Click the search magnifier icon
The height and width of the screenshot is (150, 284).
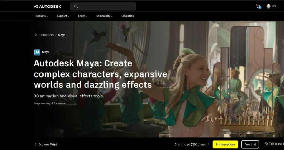tap(76, 6)
